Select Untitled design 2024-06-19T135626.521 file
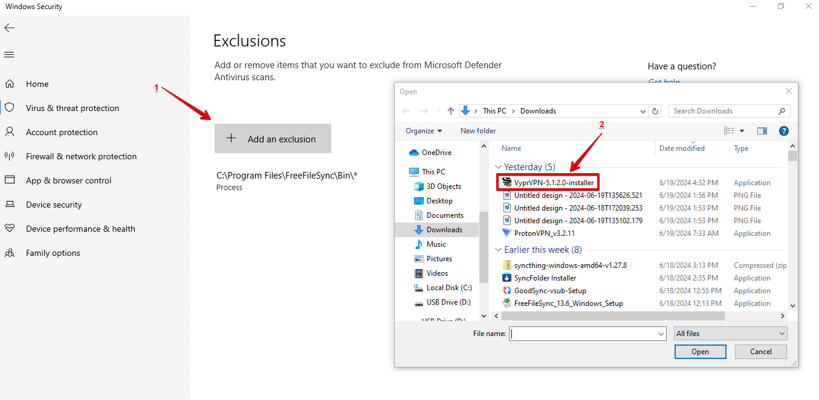The image size is (819, 400). tap(572, 195)
